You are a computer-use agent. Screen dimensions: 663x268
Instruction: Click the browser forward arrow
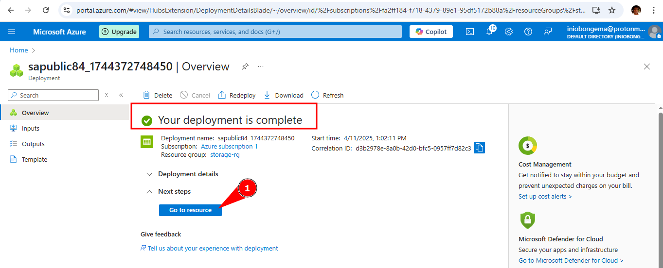point(28,10)
